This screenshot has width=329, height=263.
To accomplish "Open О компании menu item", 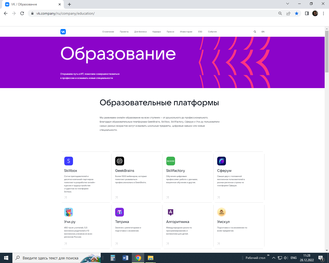I will [x=108, y=32].
